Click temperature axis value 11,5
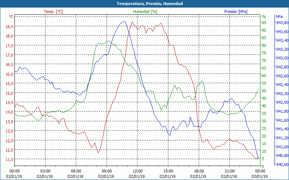This screenshot has height=180, width=289. click(x=9, y=159)
